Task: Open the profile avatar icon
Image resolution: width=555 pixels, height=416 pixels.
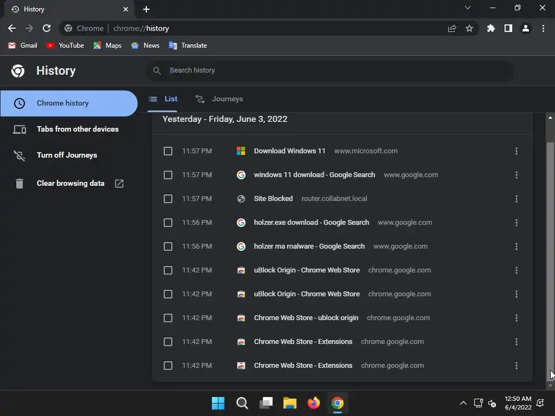Action: (526, 28)
